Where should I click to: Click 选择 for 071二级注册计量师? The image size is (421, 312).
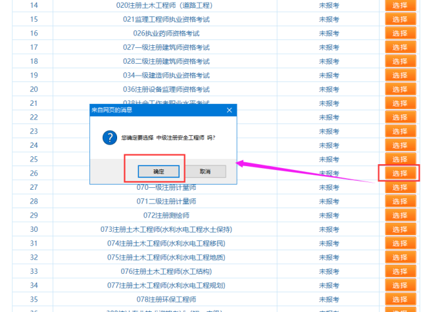point(400,201)
